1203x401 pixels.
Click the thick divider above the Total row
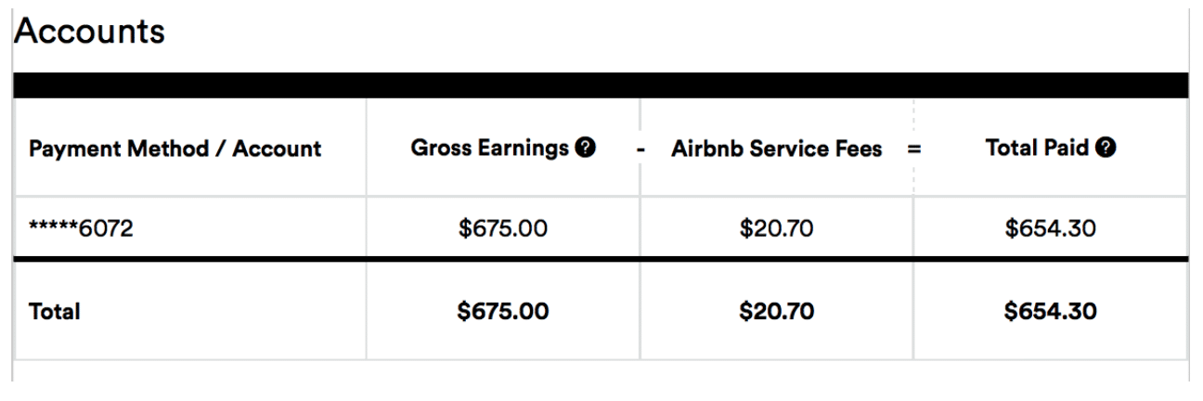click(601, 259)
